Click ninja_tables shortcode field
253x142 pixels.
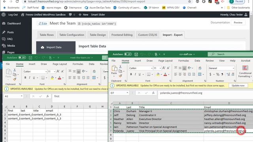pos(97,24)
